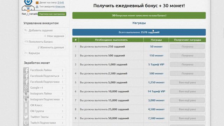Click the green 30 бонусных монет notification banner
The height and width of the screenshot is (126, 224).
pos(139,15)
